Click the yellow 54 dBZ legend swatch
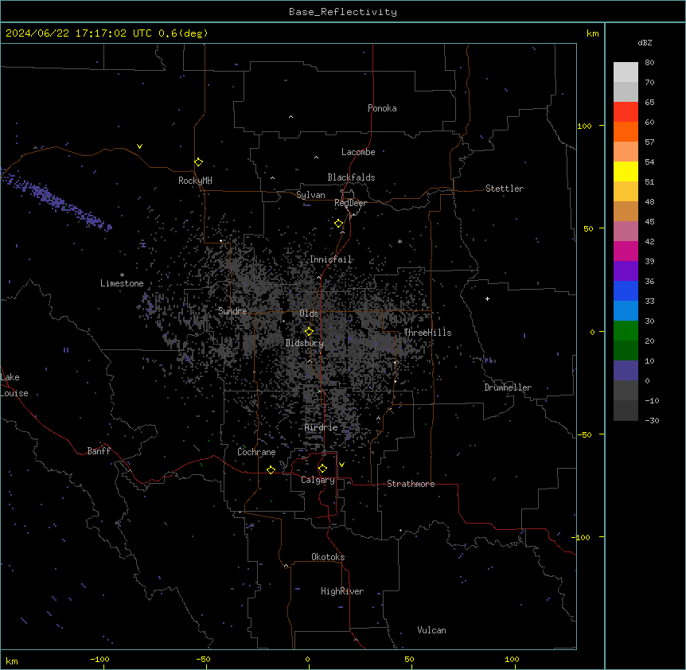 tap(626, 171)
